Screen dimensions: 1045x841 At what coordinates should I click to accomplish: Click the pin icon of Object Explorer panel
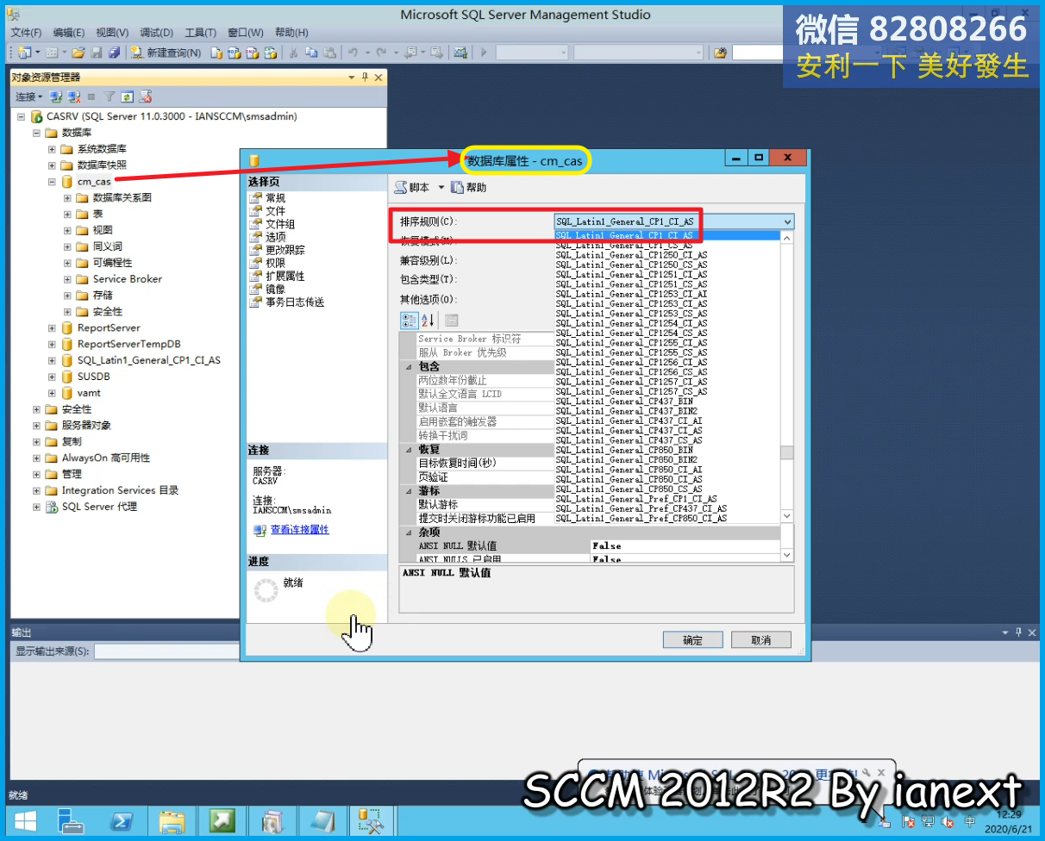tap(365, 78)
